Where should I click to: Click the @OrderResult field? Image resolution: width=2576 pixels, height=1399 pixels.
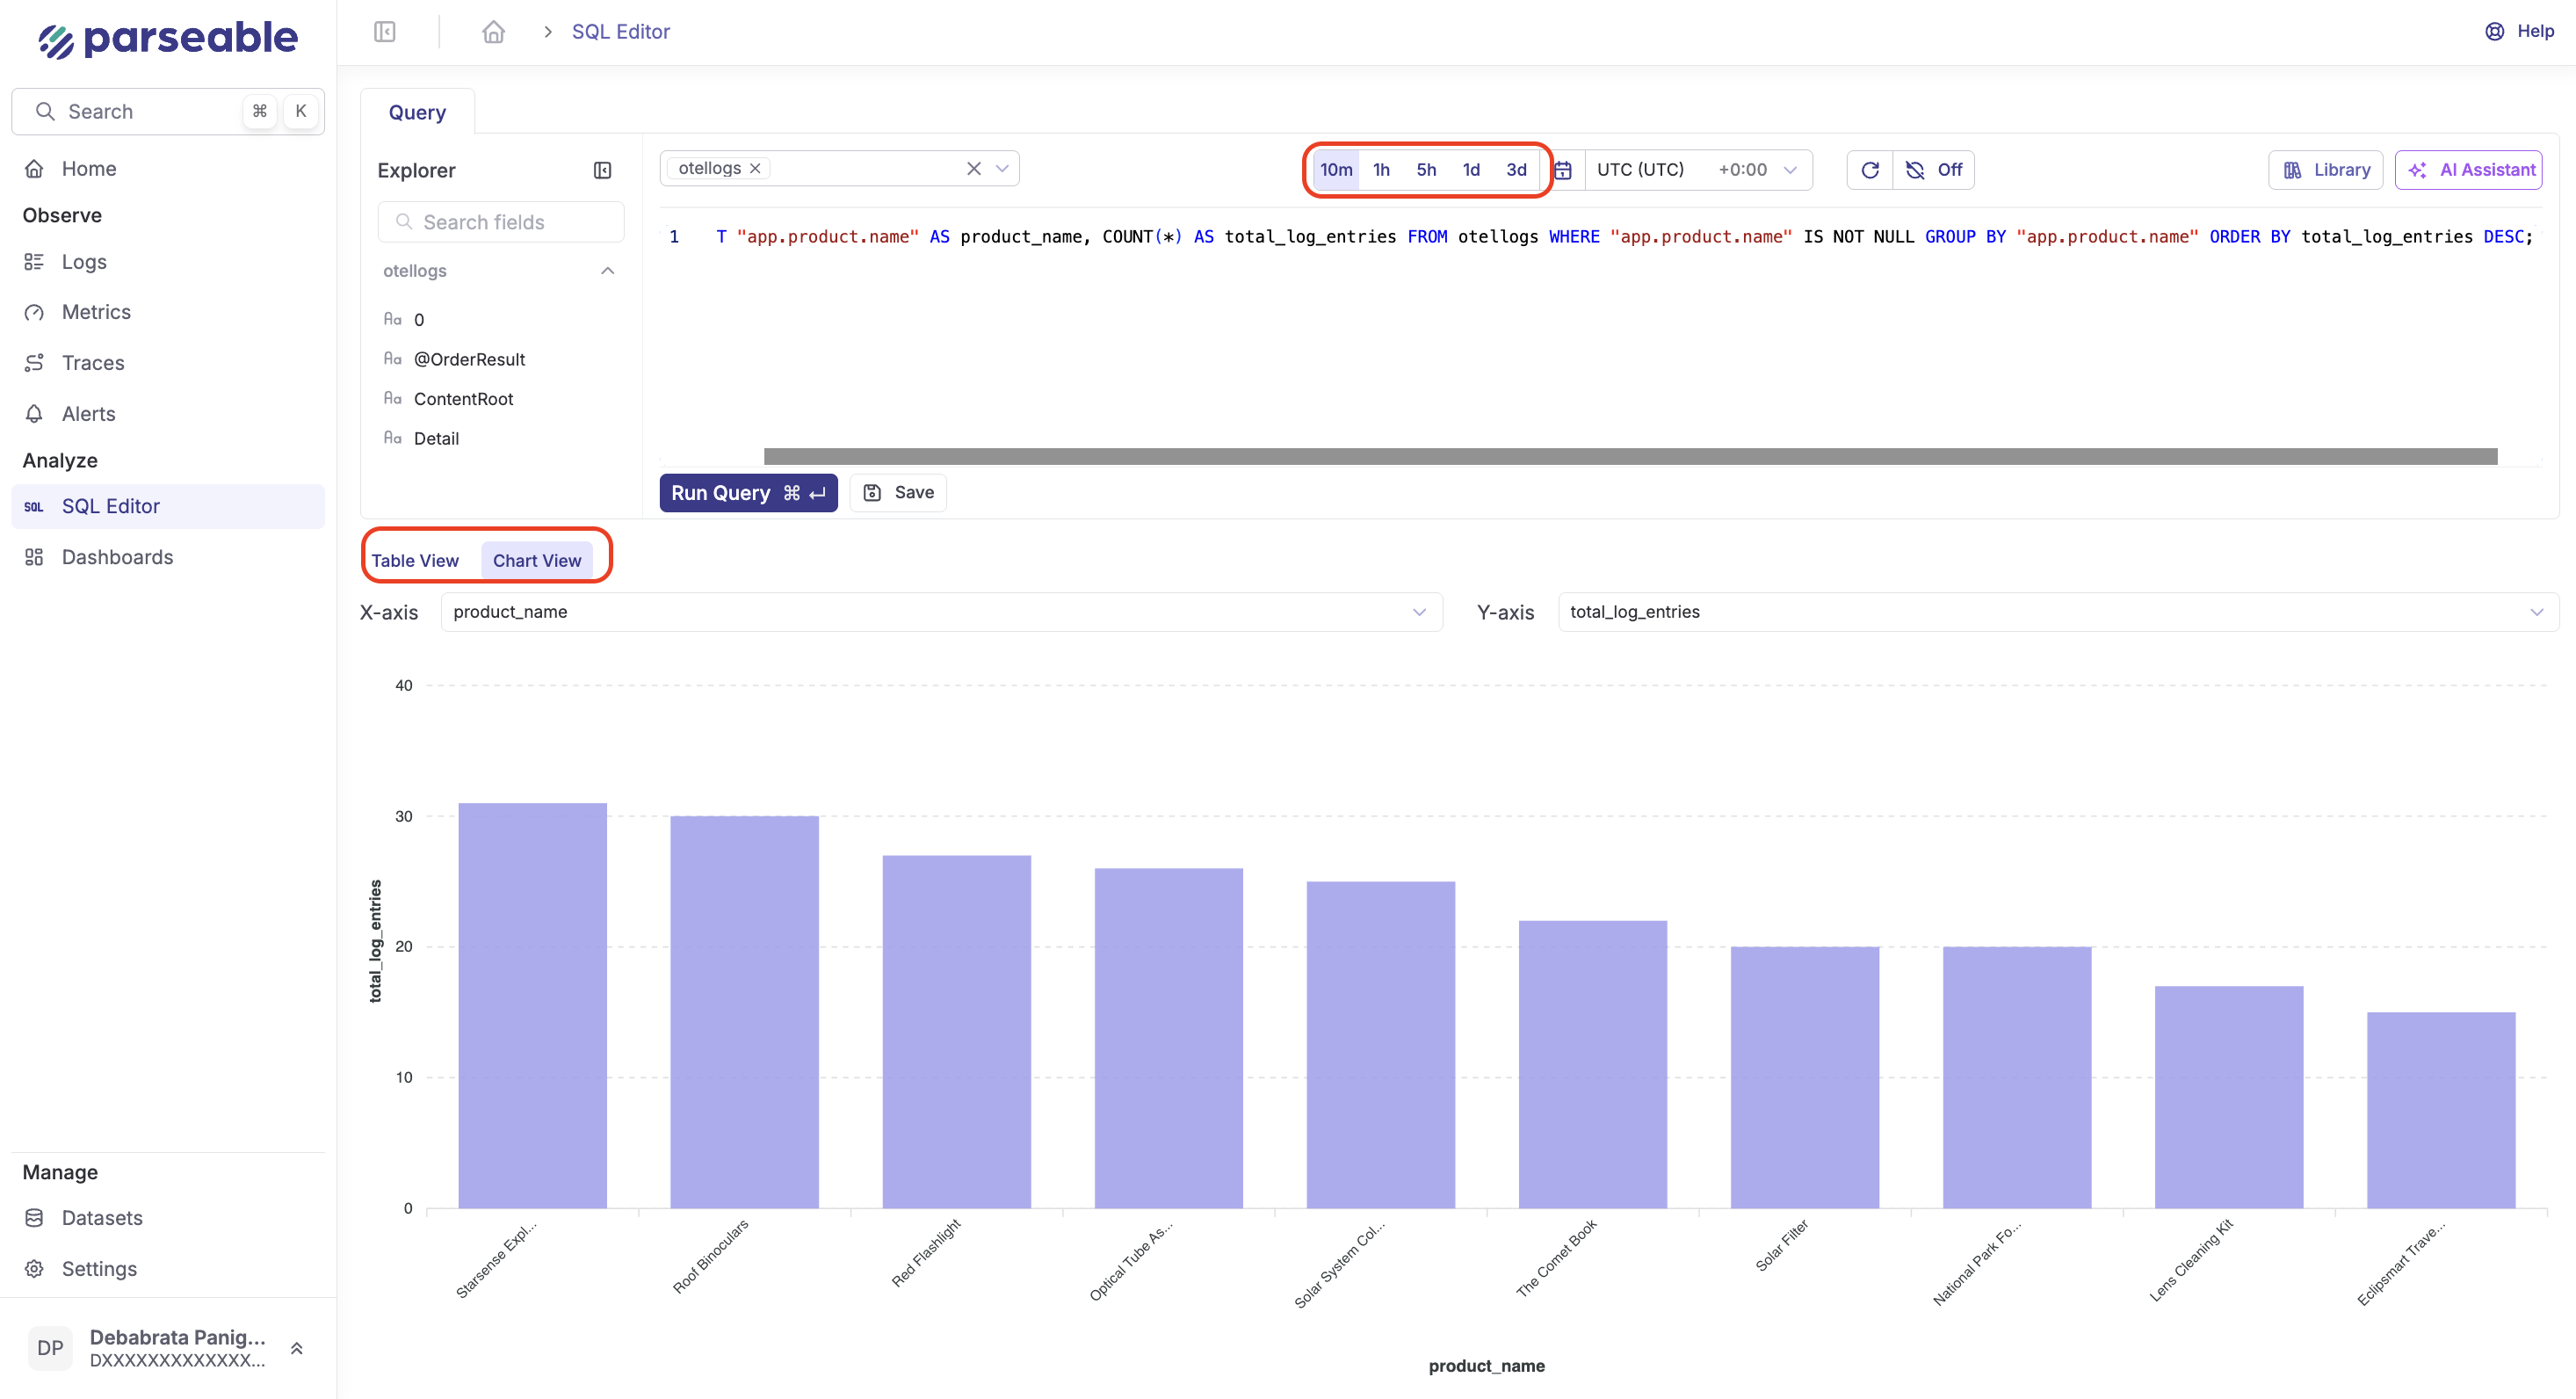coord(469,359)
